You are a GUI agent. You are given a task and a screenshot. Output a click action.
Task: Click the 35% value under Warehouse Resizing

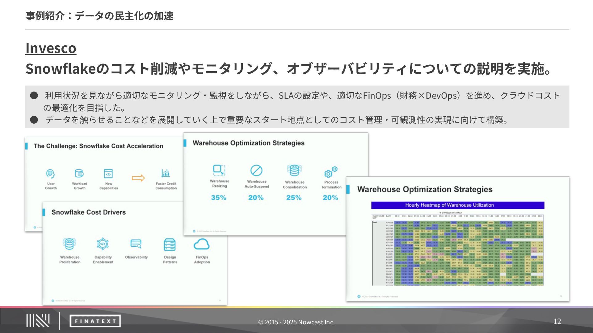219,198
